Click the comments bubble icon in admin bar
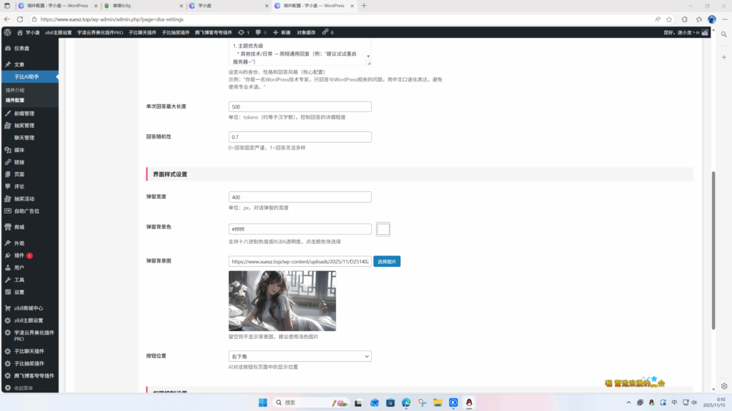The height and width of the screenshot is (411, 732). point(259,32)
